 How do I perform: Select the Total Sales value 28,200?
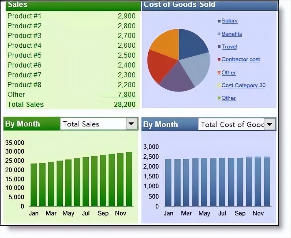pos(125,104)
